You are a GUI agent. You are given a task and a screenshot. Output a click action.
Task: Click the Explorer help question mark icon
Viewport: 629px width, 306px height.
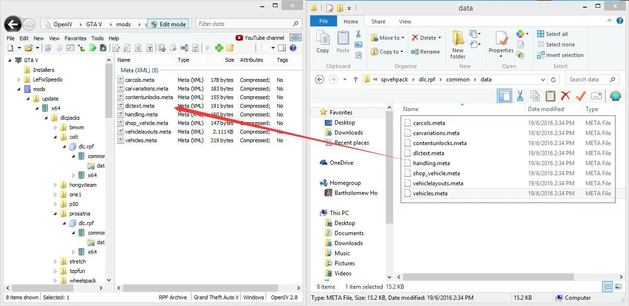(x=620, y=22)
